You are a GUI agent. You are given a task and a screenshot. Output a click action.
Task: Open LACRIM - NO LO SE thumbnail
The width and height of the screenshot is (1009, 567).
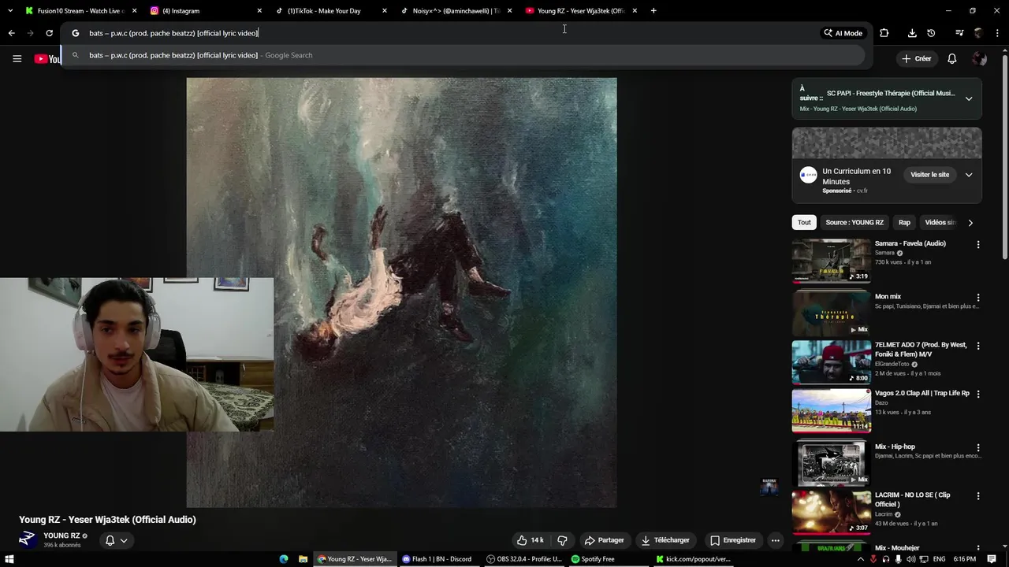coord(832,512)
